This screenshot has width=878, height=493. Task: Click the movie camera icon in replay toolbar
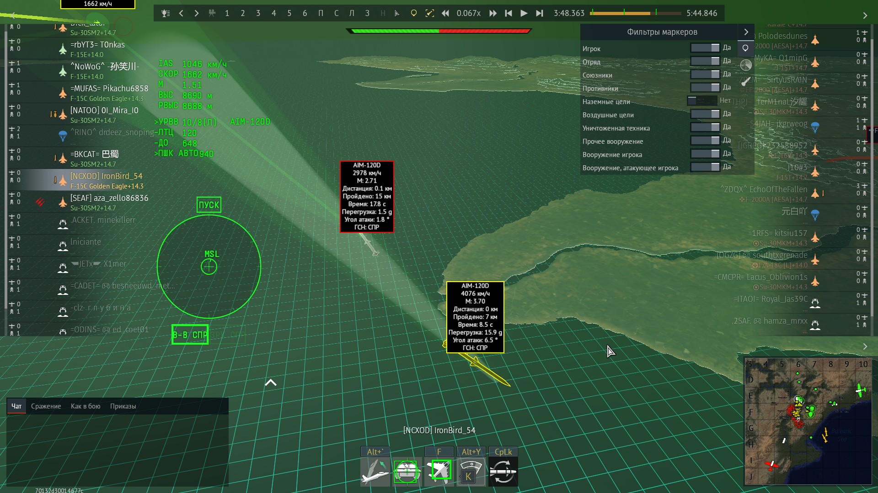(212, 13)
